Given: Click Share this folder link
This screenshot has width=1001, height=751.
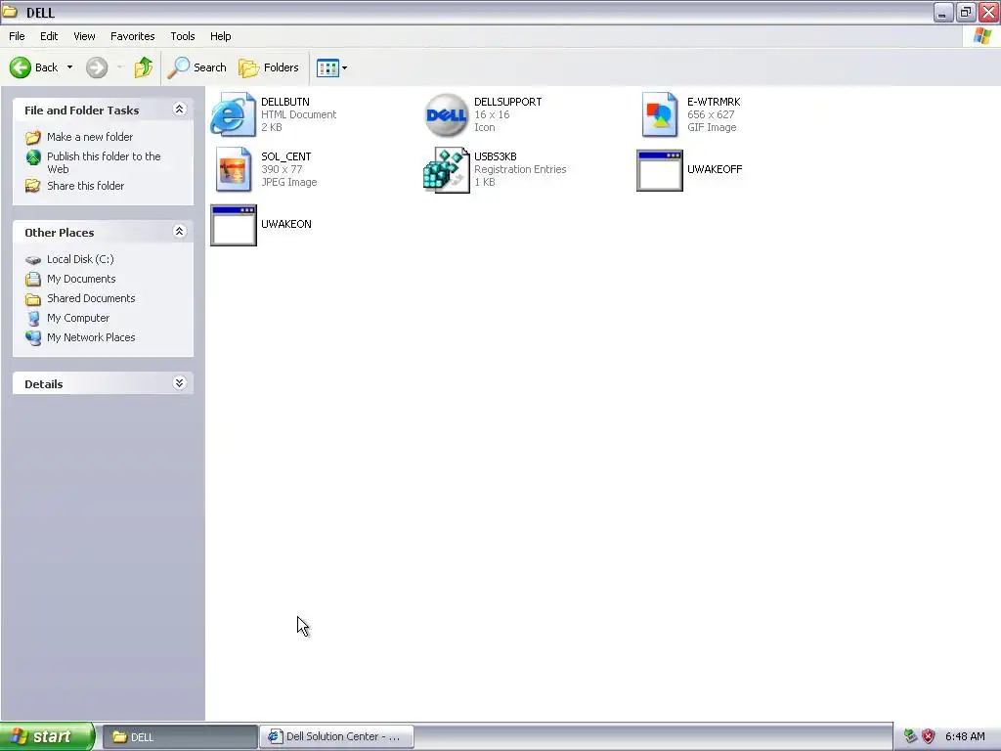Looking at the screenshot, I should click(x=86, y=186).
